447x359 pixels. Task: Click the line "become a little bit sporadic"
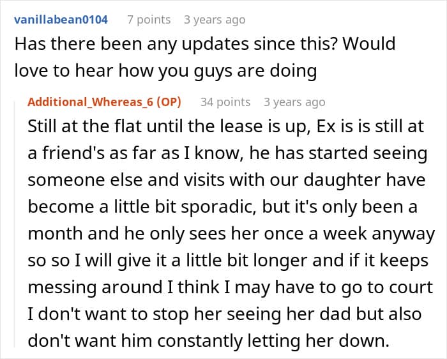point(223,207)
